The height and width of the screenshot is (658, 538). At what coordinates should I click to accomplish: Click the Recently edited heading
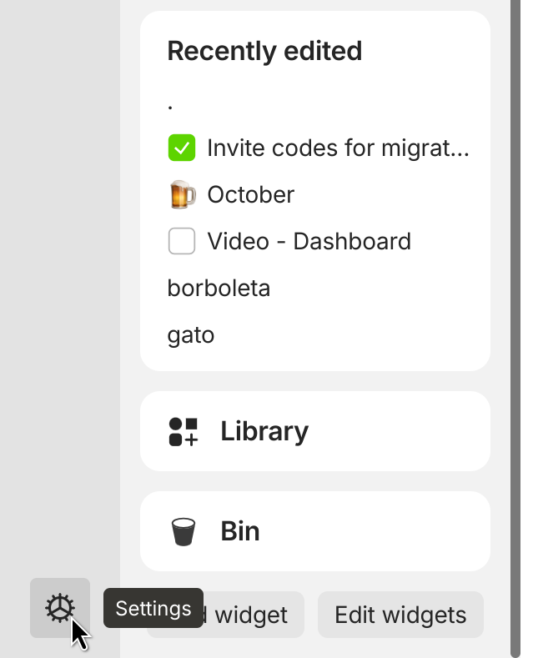(264, 51)
